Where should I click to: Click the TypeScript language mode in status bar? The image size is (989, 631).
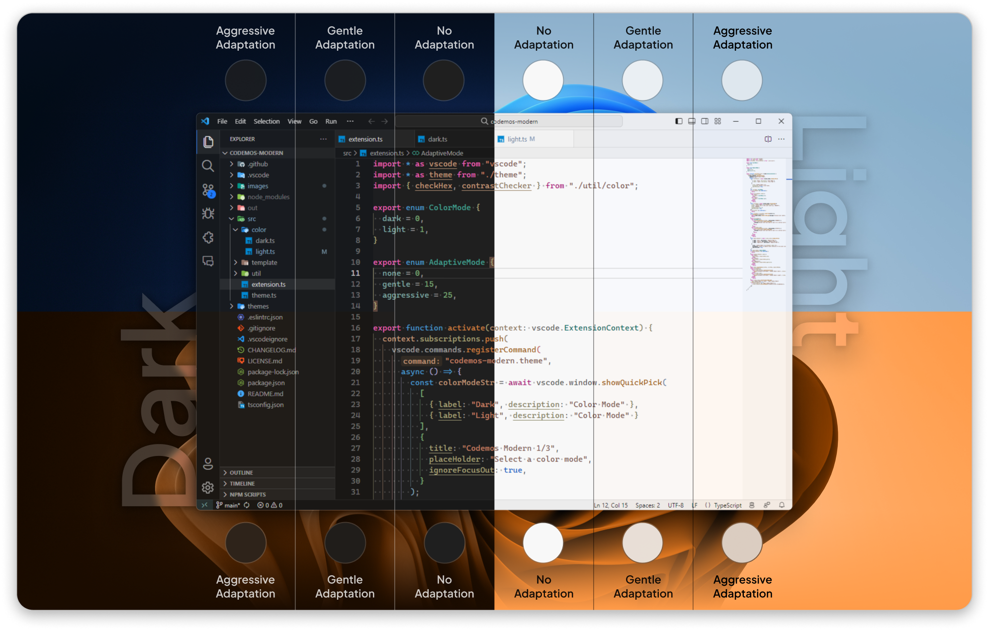tap(727, 505)
